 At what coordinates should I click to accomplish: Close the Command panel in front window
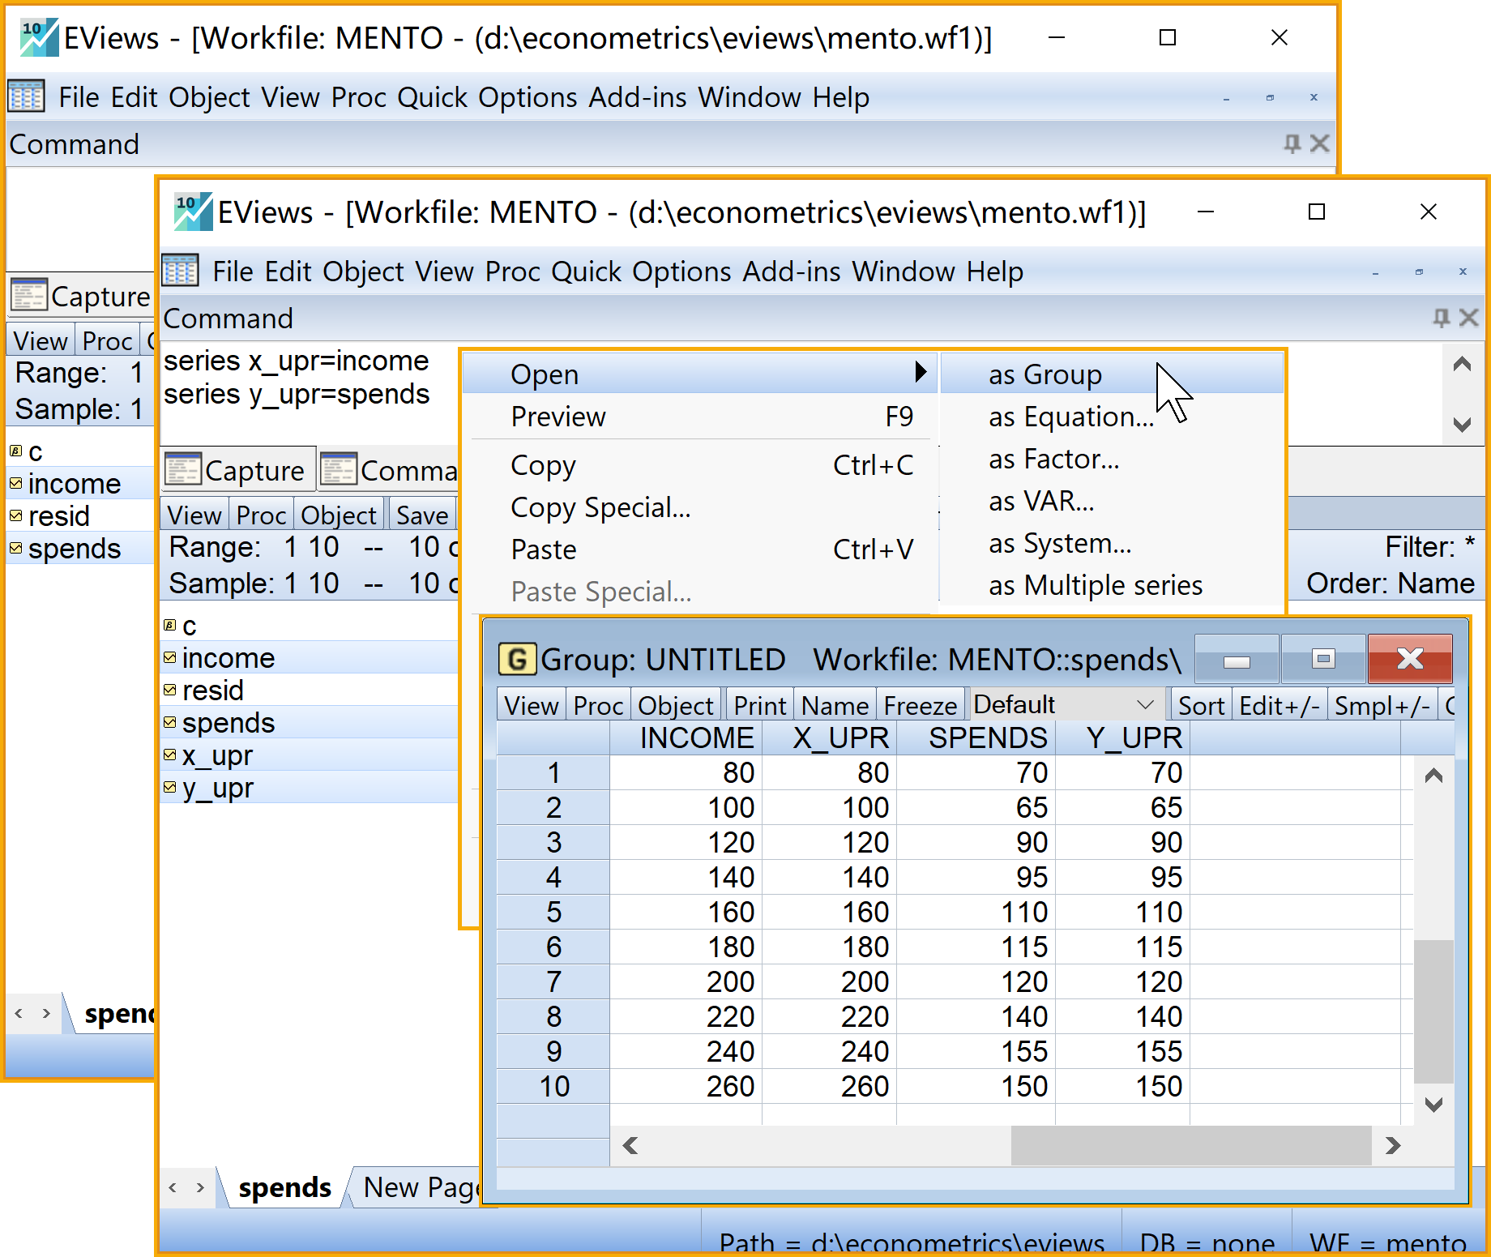coord(1469,319)
